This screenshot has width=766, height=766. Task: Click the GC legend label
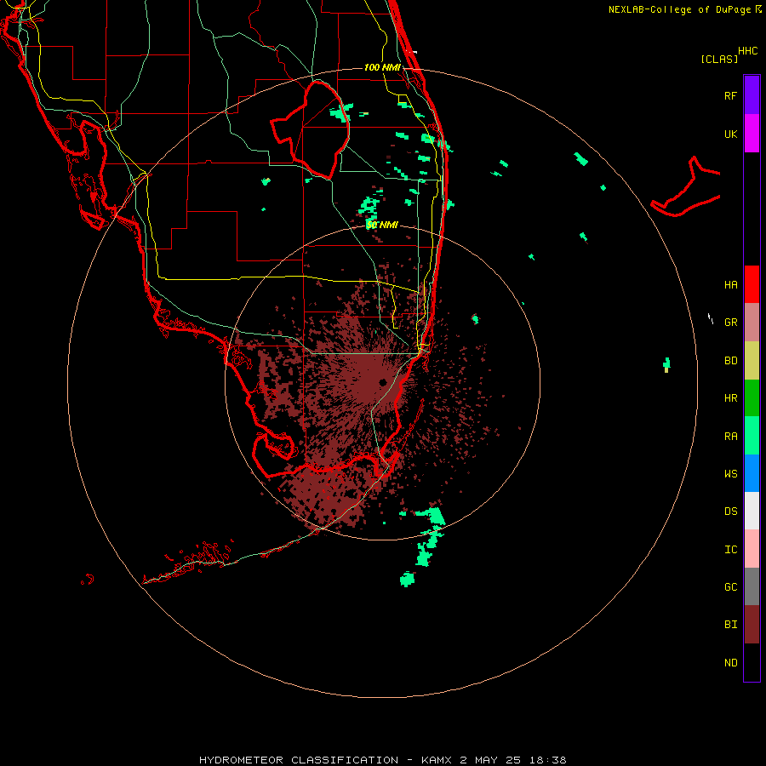tap(731, 587)
